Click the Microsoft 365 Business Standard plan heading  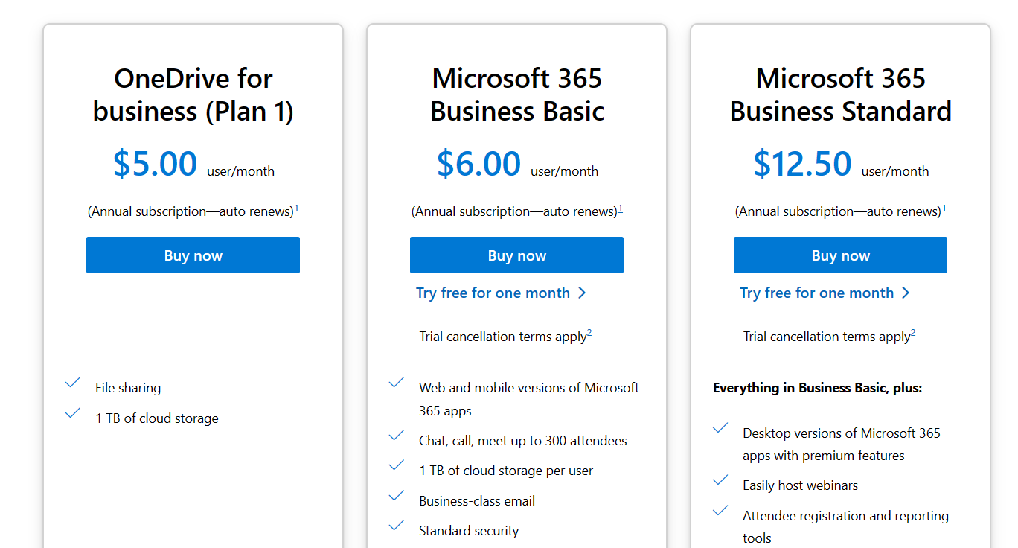point(840,95)
